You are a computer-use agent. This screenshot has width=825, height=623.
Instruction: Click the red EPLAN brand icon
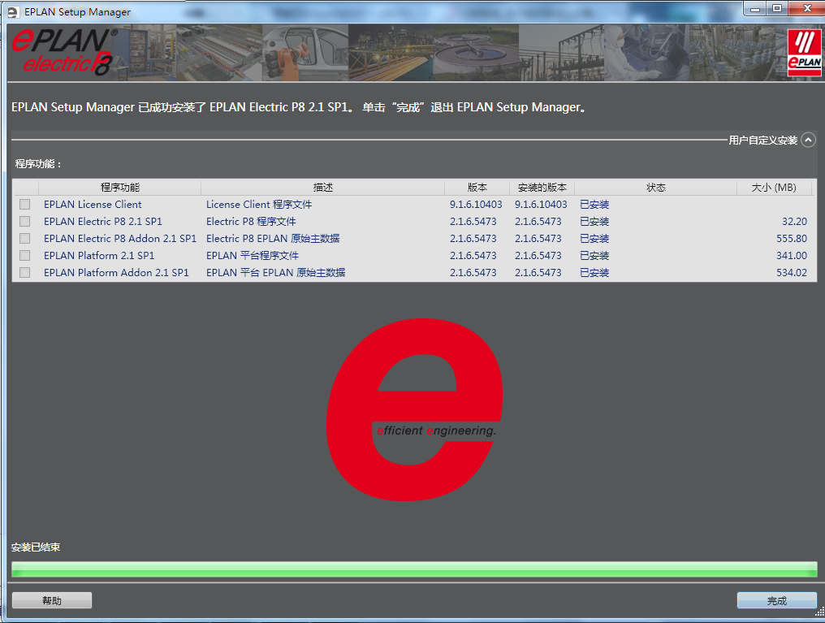803,52
